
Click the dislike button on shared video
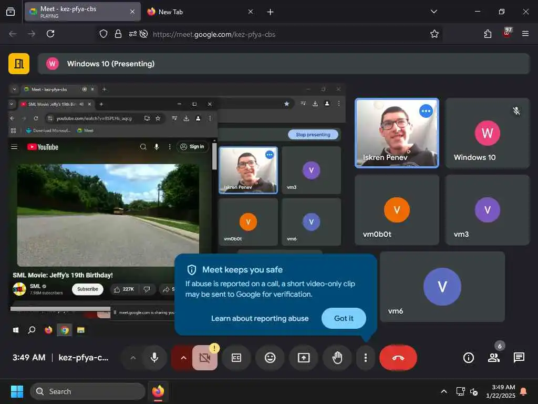147,289
